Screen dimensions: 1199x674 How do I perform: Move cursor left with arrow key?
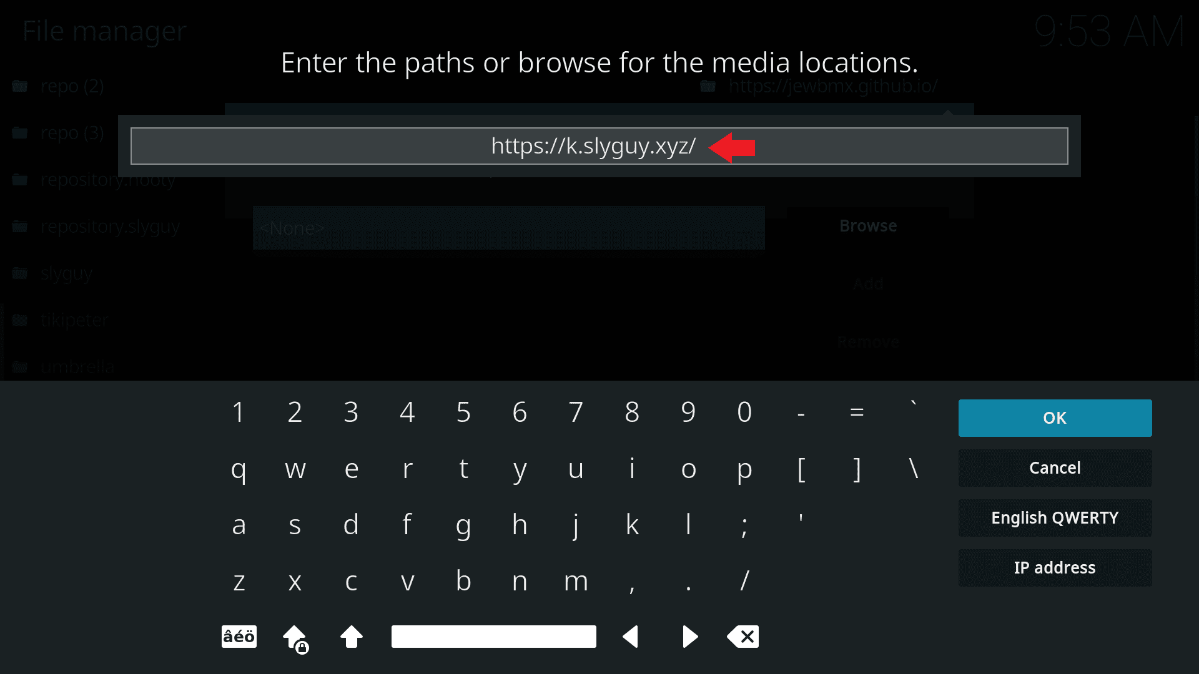coord(631,637)
